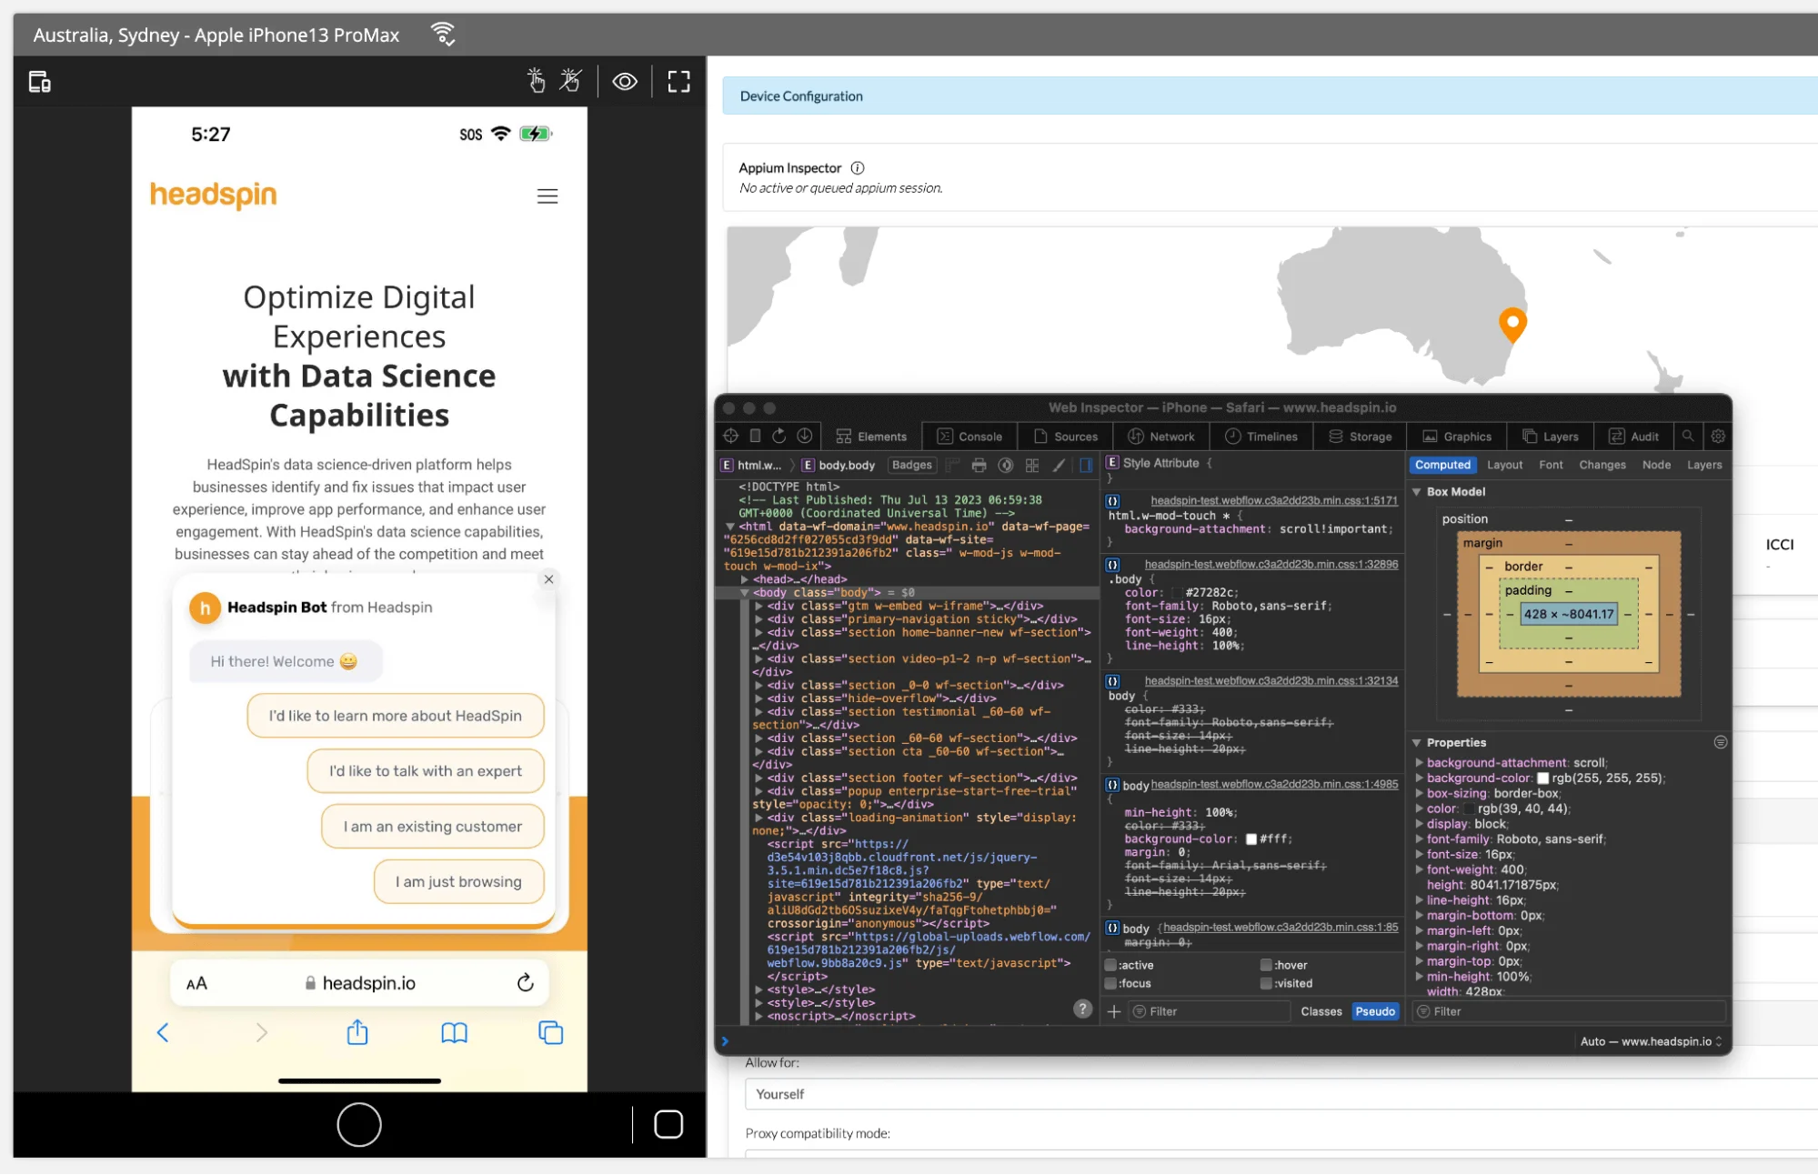Collapse the body class="body" node

click(744, 593)
